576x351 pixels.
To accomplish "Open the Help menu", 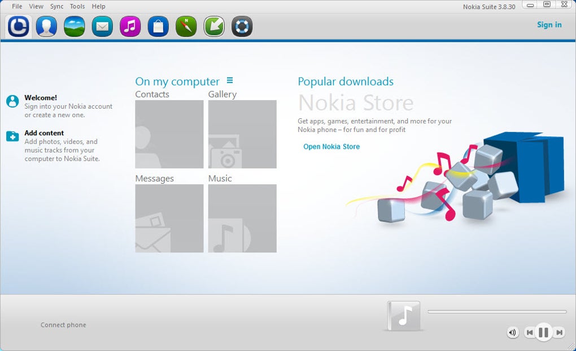I will [98, 6].
